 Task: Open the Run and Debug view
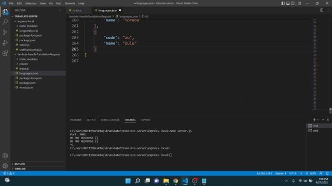tap(5, 42)
